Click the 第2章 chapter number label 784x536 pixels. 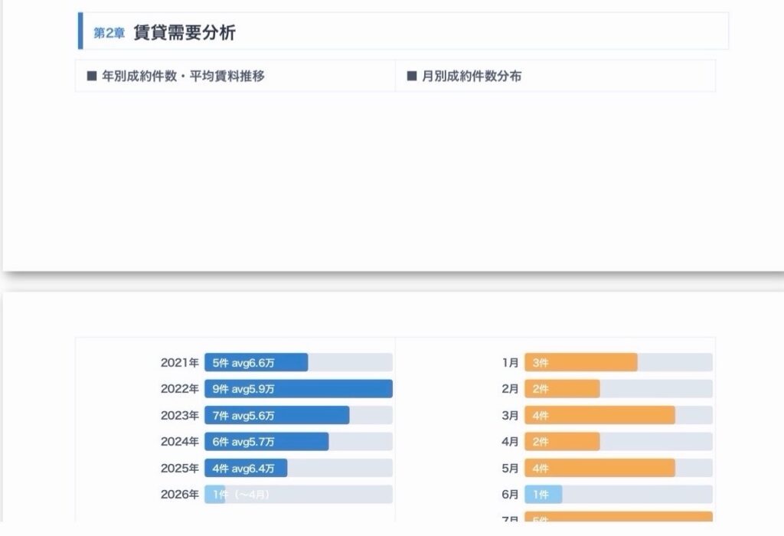tap(109, 34)
